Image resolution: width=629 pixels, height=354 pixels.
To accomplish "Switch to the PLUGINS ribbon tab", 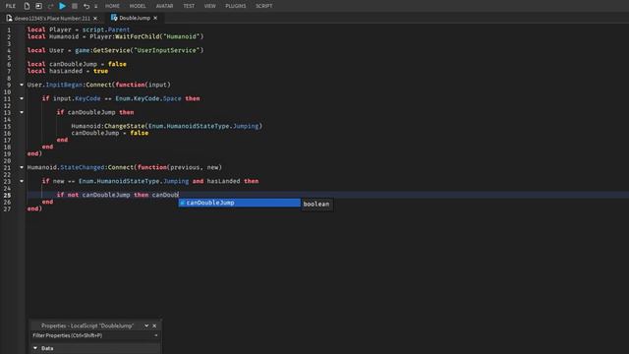I will coord(236,6).
